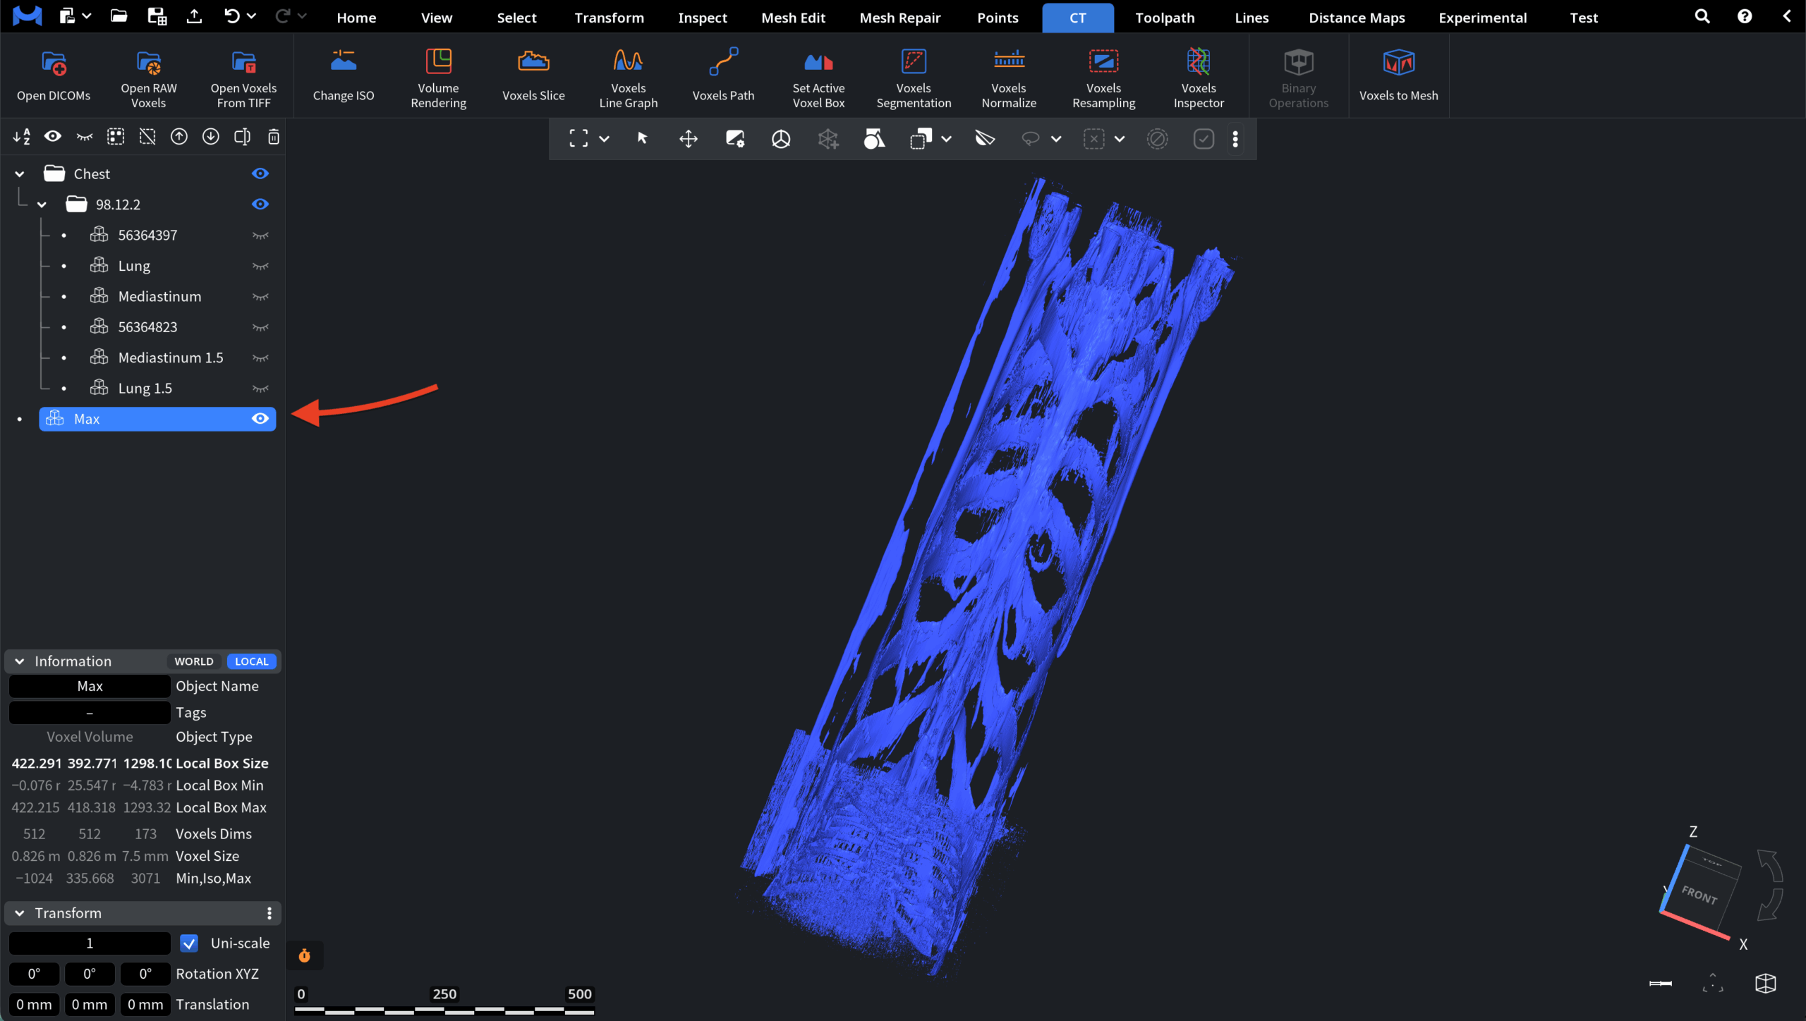Collapse the Chest folder
1806x1021 pixels.
[x=20, y=174]
